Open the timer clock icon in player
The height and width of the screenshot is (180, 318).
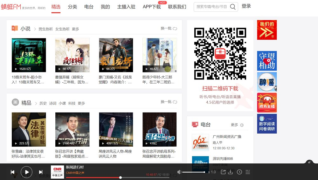click(239, 172)
